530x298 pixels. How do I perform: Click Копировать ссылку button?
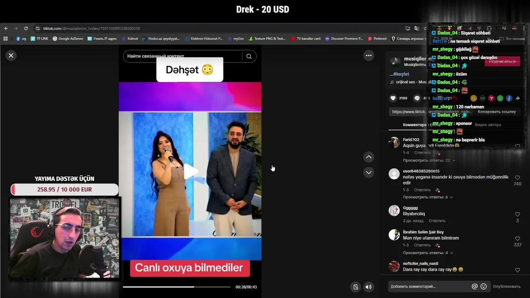(496, 112)
